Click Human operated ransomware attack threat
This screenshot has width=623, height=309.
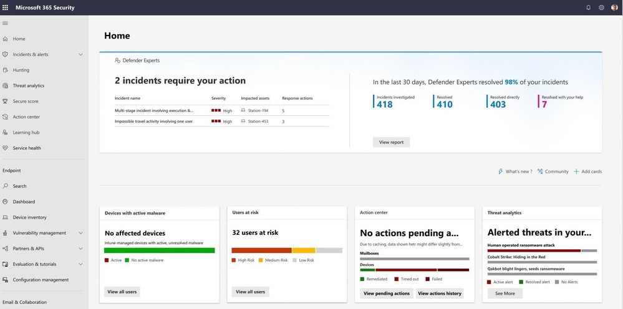coord(521,245)
